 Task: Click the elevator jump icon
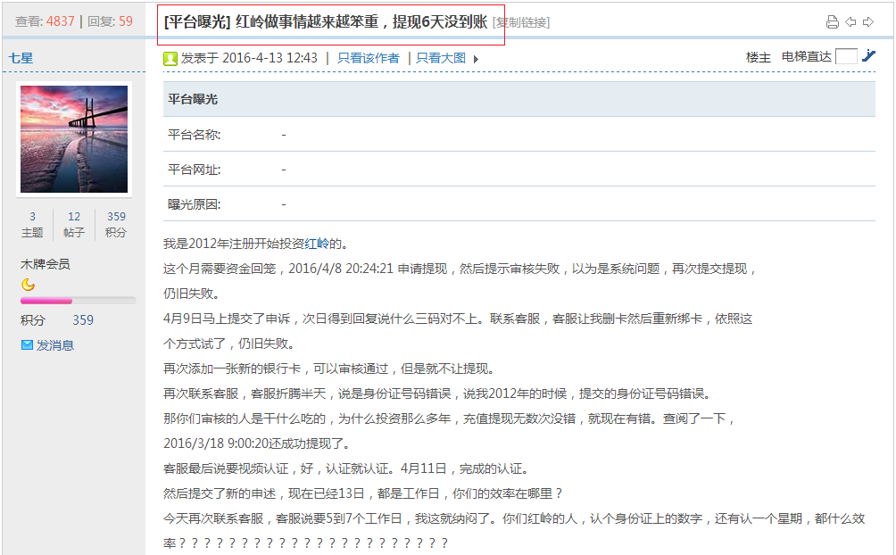(868, 55)
